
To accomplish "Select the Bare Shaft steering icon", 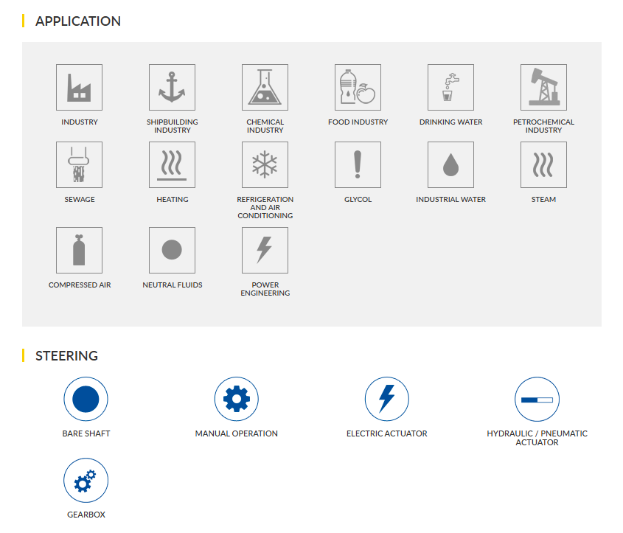I will click(86, 399).
